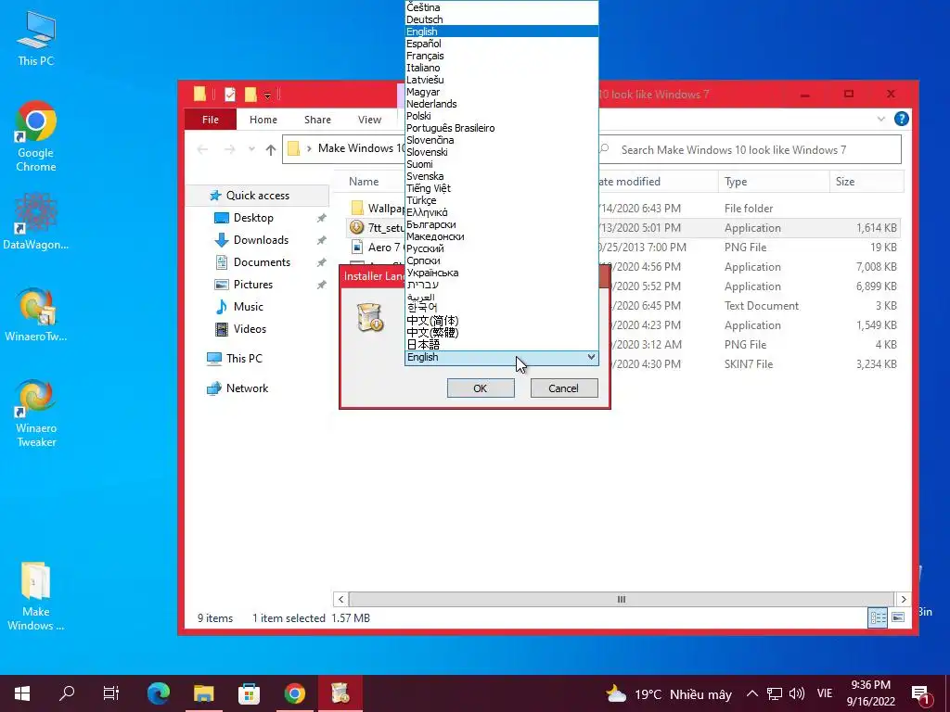The height and width of the screenshot is (712, 950).
Task: Open recent locations dropdown arrow
Action: [251, 149]
